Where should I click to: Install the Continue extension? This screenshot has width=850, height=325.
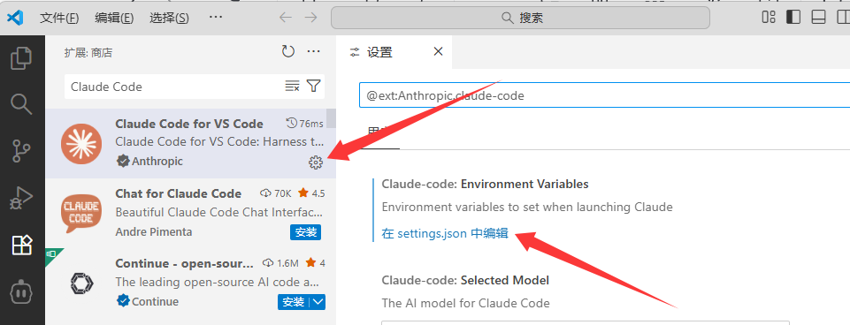[x=294, y=302]
